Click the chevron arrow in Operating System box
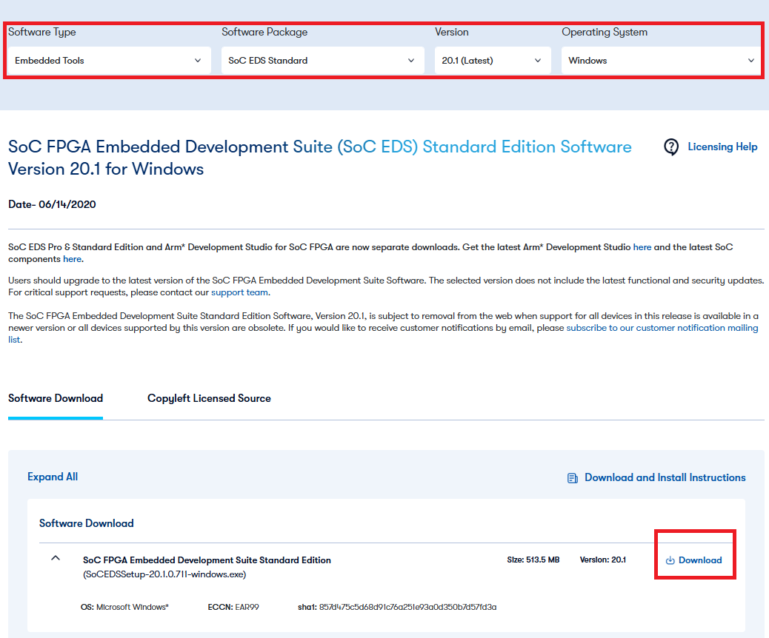Screen dimensions: 769x638 tap(751, 61)
